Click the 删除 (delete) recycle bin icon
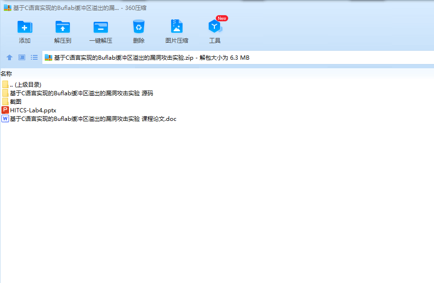The width and height of the screenshot is (434, 283). coord(139,27)
